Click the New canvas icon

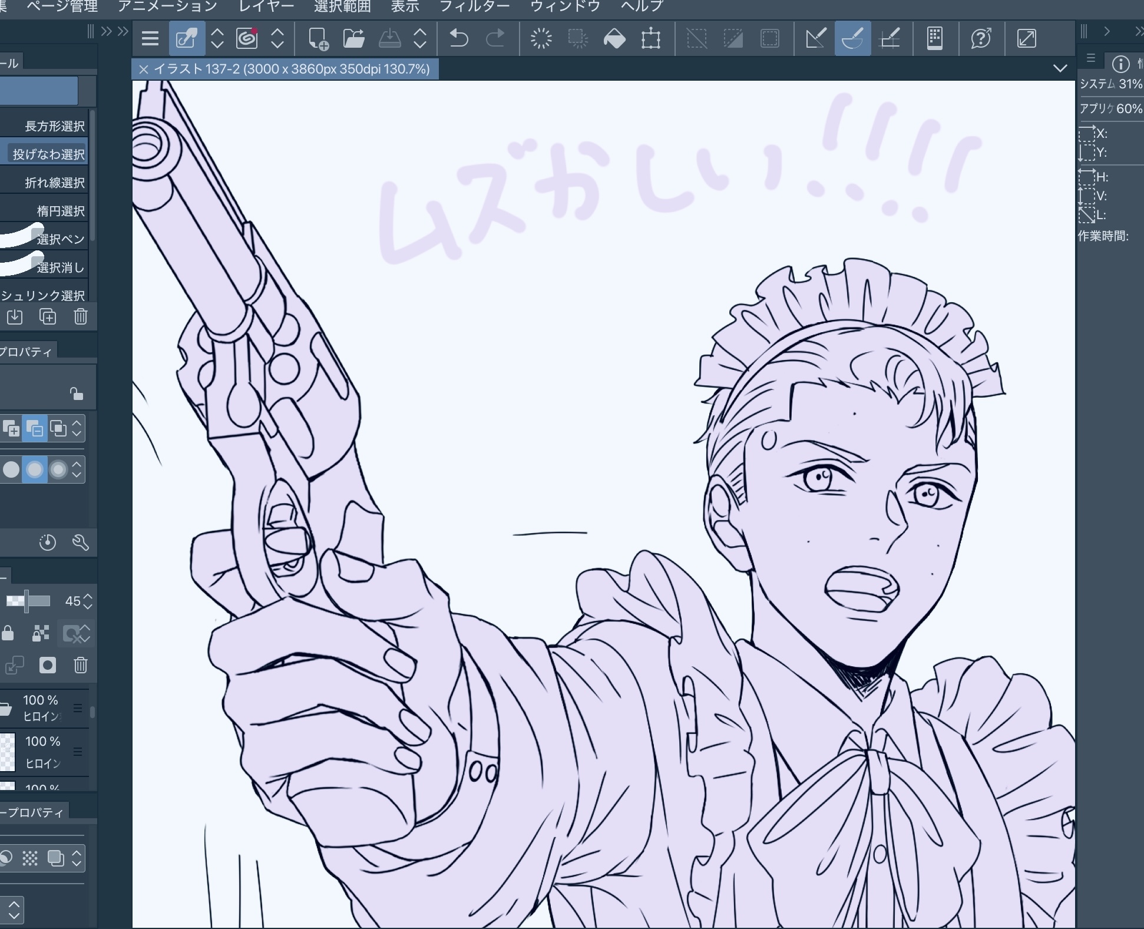pos(318,39)
